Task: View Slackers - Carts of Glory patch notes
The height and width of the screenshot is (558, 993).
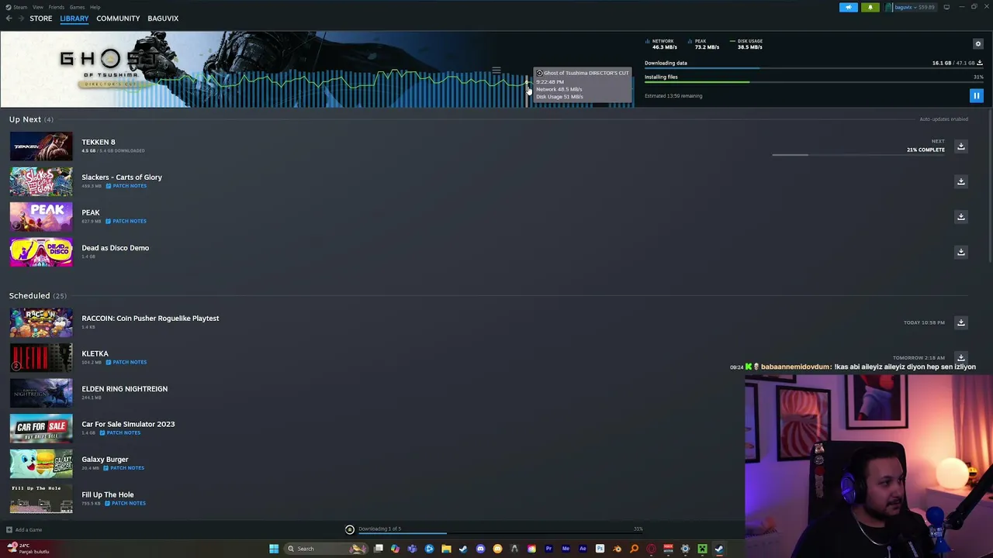Action: [126, 186]
